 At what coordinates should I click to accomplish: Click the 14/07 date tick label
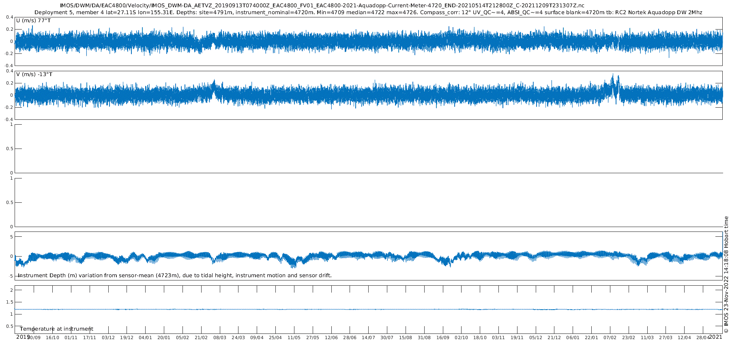[368, 338]
